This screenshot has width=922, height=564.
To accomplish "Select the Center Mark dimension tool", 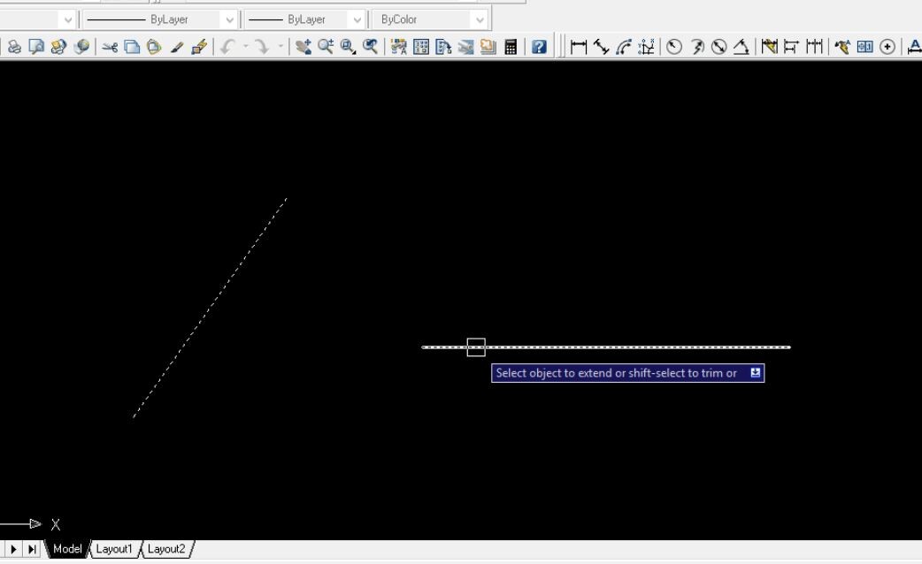I will point(886,48).
